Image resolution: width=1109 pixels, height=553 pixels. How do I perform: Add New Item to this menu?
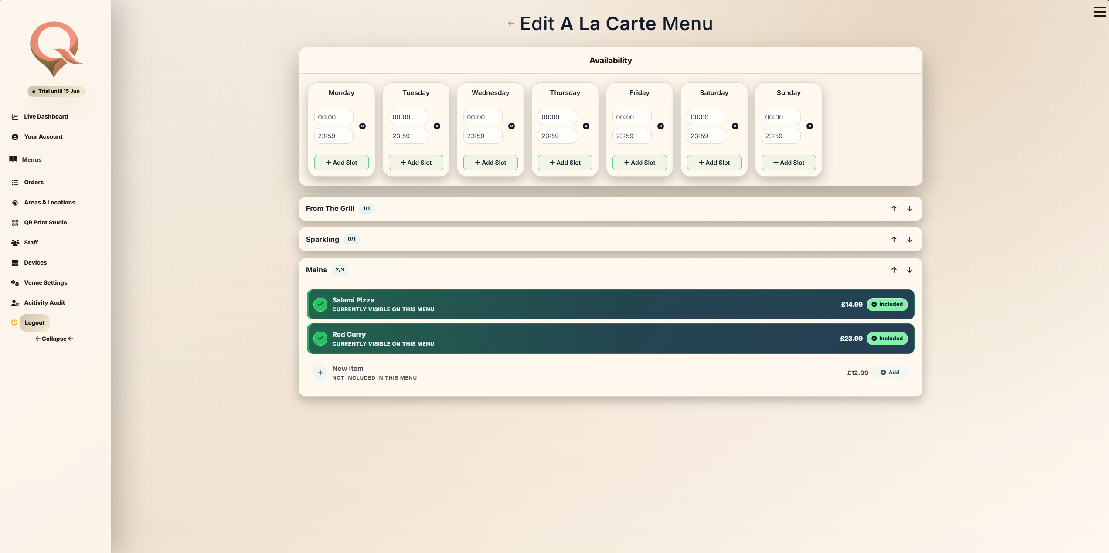tap(890, 373)
